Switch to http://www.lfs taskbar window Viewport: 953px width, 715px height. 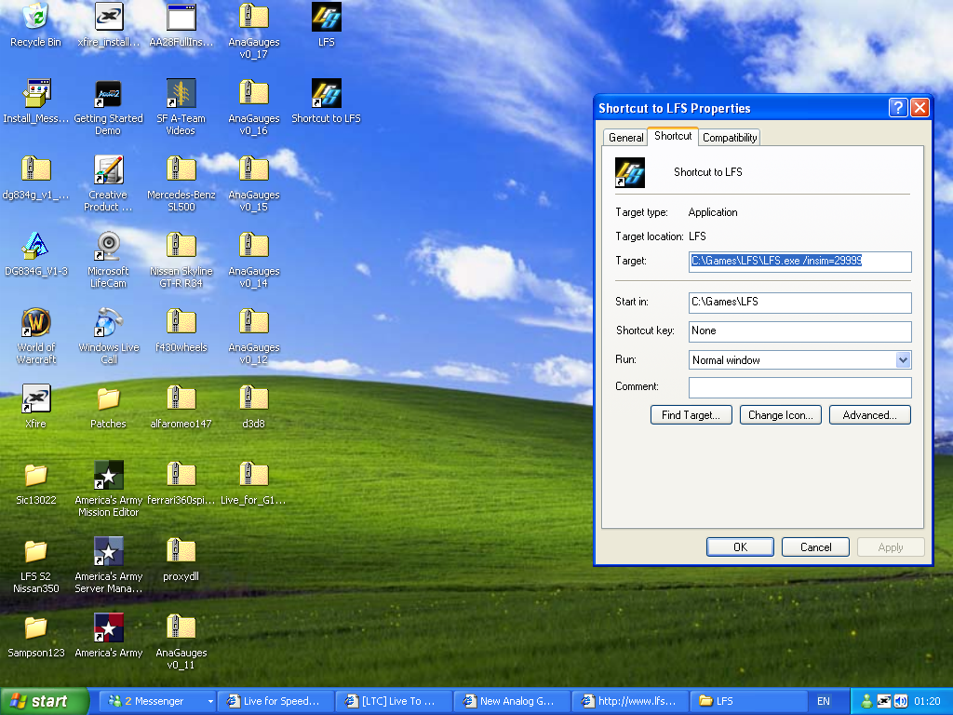click(x=630, y=701)
